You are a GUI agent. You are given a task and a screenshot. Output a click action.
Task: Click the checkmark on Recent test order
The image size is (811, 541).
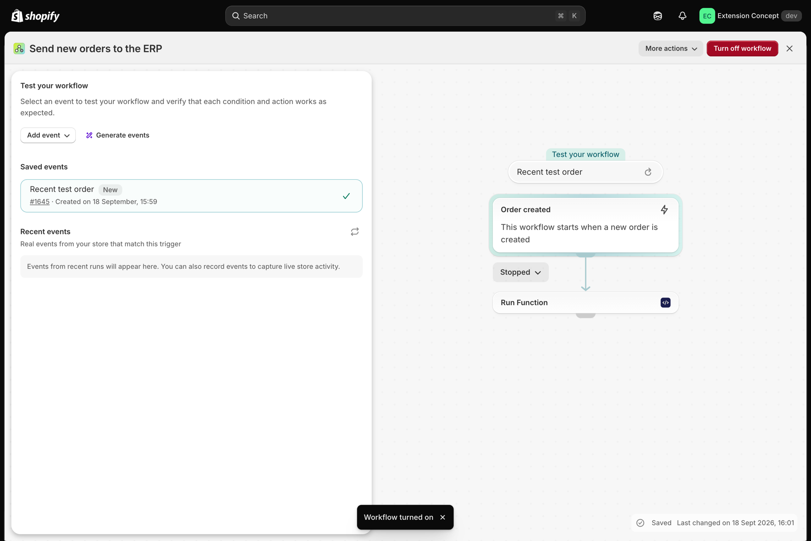[346, 196]
